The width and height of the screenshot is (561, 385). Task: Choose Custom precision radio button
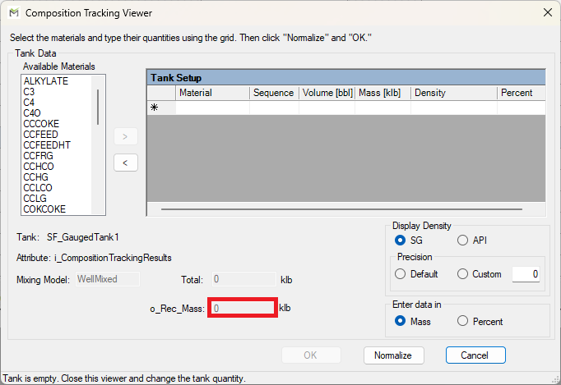click(x=462, y=274)
